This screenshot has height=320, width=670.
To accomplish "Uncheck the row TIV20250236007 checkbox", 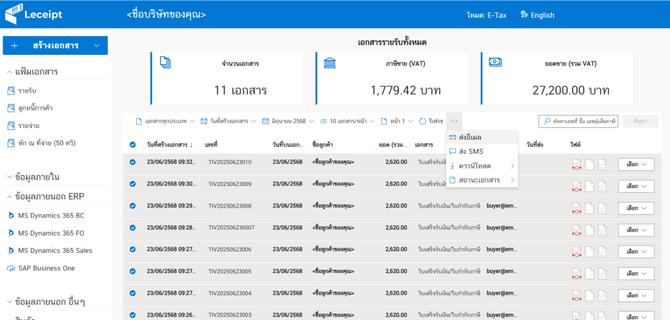I will (x=132, y=227).
